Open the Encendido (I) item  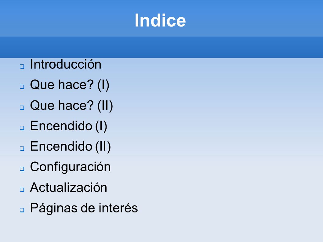pyautogui.click(x=69, y=126)
